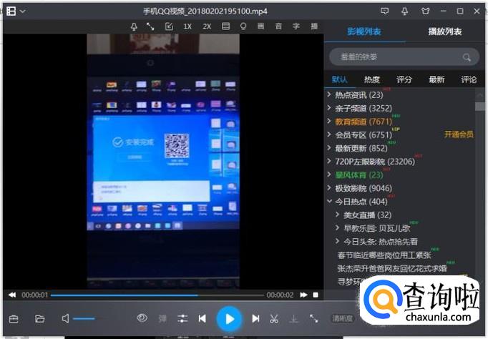488x339 pixels.
Task: Switch to 影视列表 tab
Action: [364, 31]
